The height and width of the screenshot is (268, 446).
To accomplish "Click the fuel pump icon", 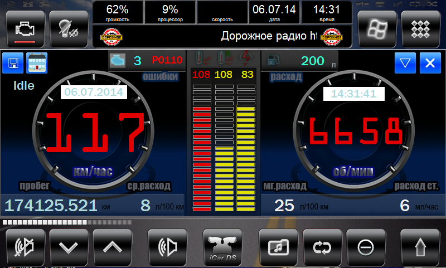I will 275,61.
